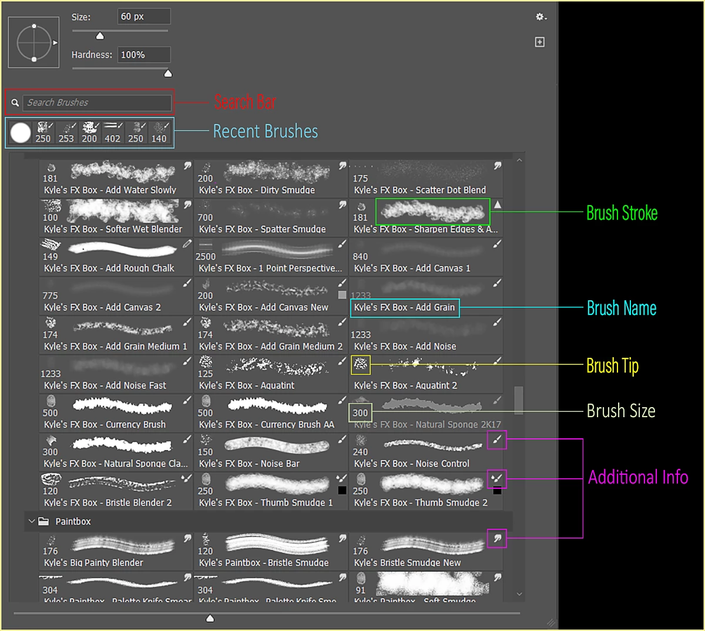Click mixer brush icon on Thumb Smudge 2
The width and height of the screenshot is (705, 631).
pyautogui.click(x=497, y=478)
